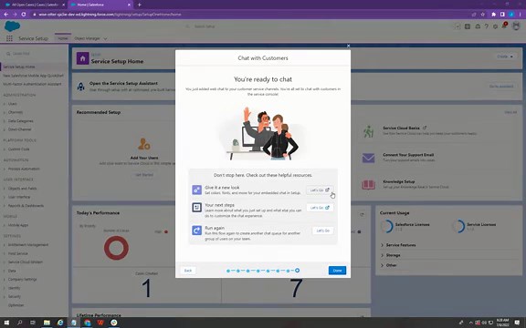Screen dimensions: 526x328
Task: Click the taskbar search icon
Action: (x=19, y=323)
